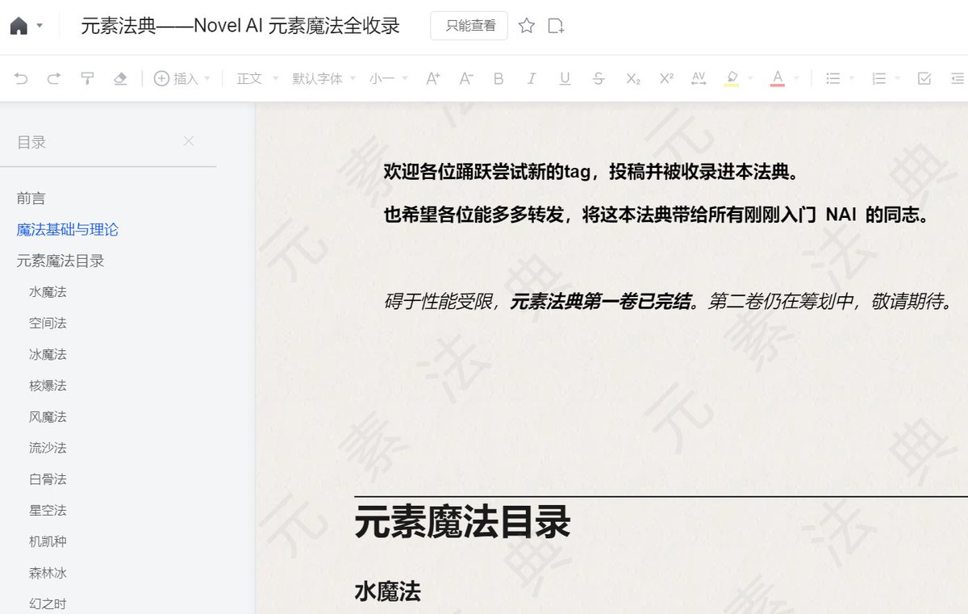Click the redo arrow
The width and height of the screenshot is (968, 614).
[x=54, y=78]
